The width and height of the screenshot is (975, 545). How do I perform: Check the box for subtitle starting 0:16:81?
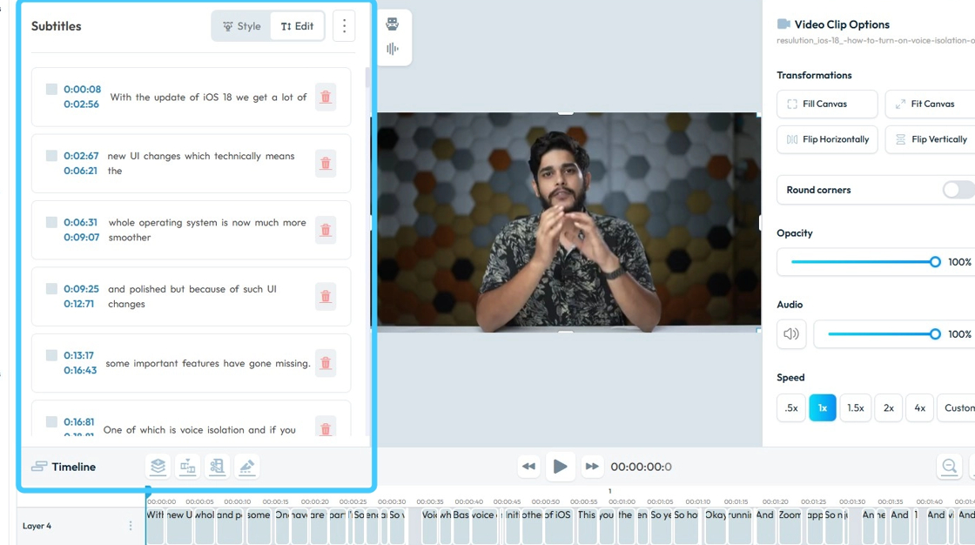tap(51, 422)
